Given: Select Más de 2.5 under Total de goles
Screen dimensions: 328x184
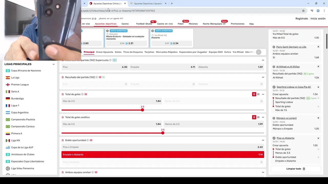Looking at the screenshot, I should (112, 101).
